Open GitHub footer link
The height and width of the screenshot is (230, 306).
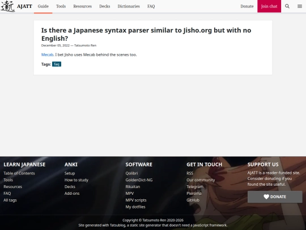(x=193, y=200)
